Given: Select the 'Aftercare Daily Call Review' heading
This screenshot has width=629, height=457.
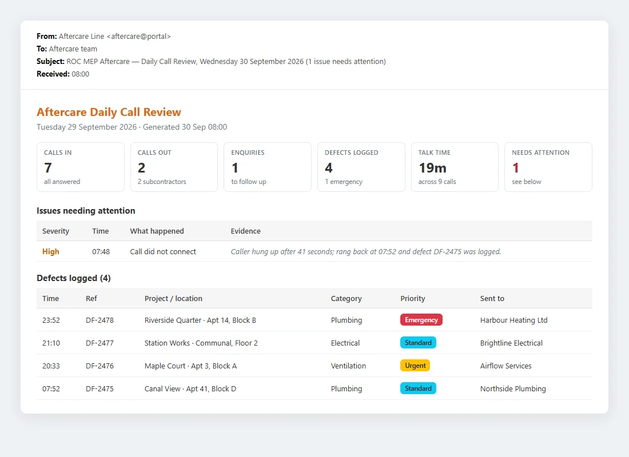Looking at the screenshot, I should pyautogui.click(x=109, y=112).
